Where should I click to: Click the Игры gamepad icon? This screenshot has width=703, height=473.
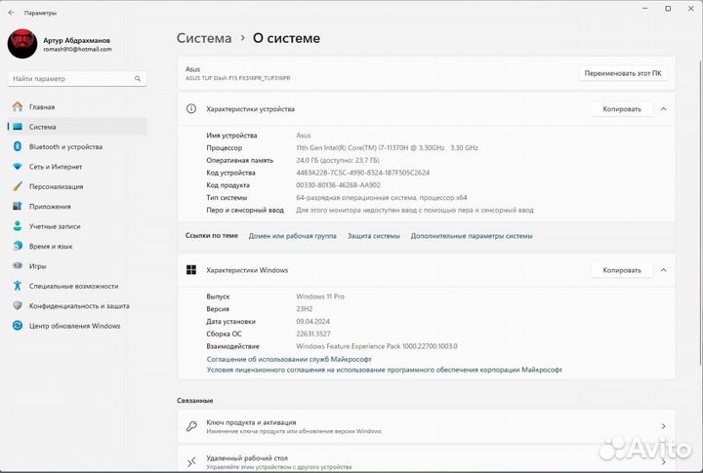[x=18, y=265]
